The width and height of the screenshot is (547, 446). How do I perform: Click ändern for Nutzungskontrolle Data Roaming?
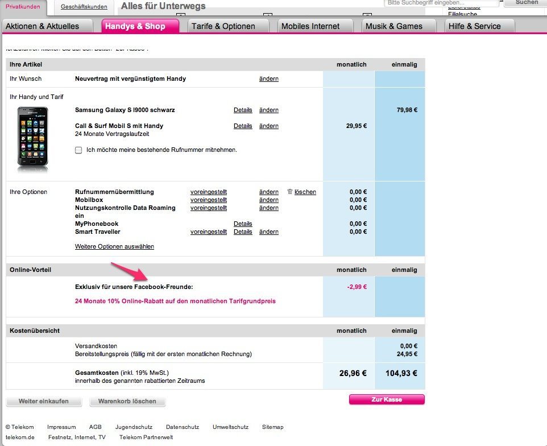268,208
